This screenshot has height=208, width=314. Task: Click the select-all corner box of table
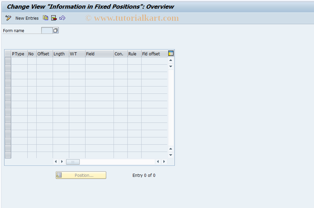point(8,54)
